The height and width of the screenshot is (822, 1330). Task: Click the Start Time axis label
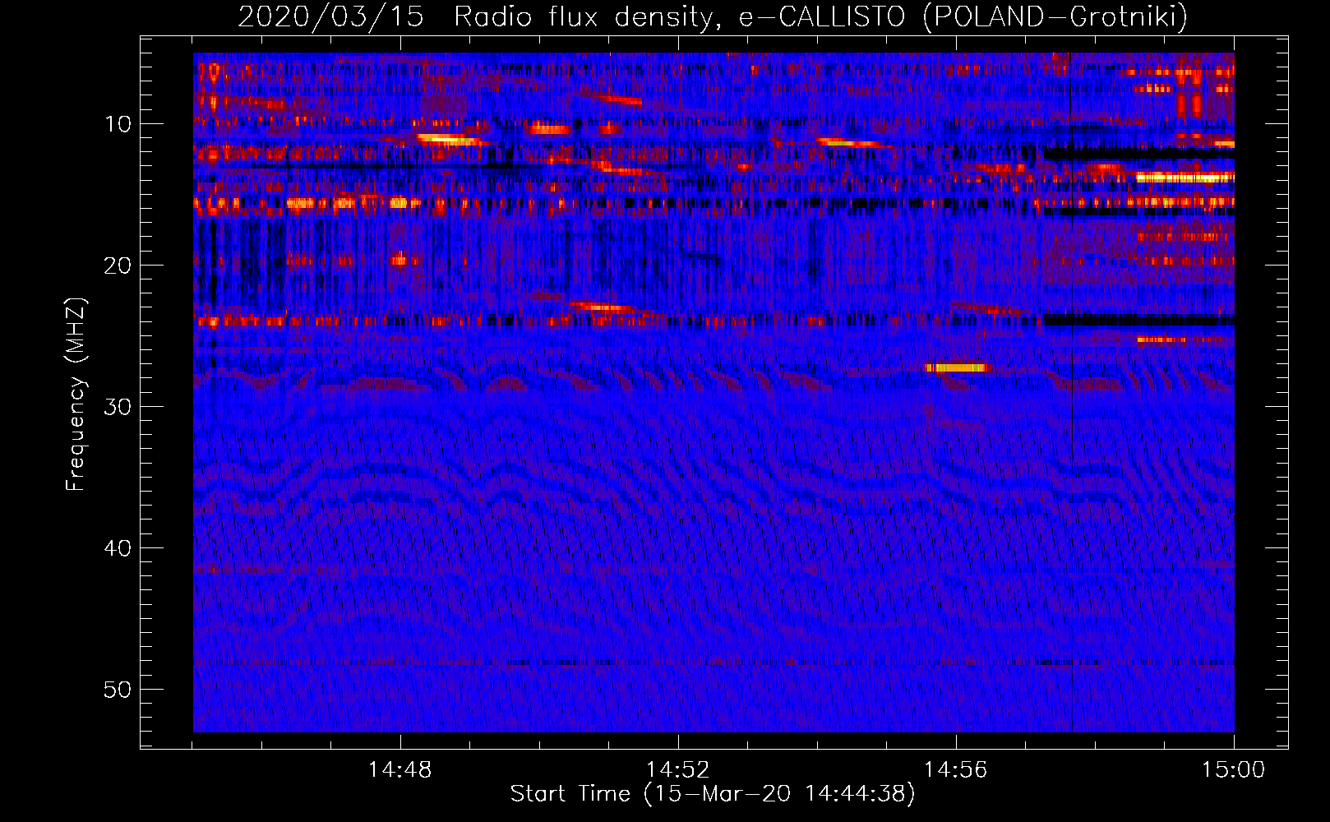pyautogui.click(x=713, y=794)
